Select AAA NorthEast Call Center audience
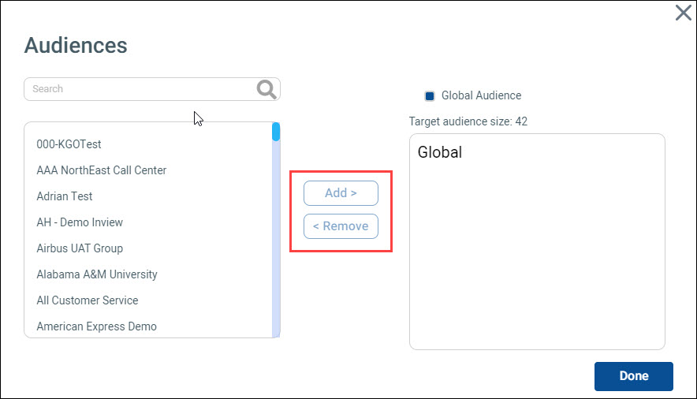The height and width of the screenshot is (399, 697). pos(101,170)
